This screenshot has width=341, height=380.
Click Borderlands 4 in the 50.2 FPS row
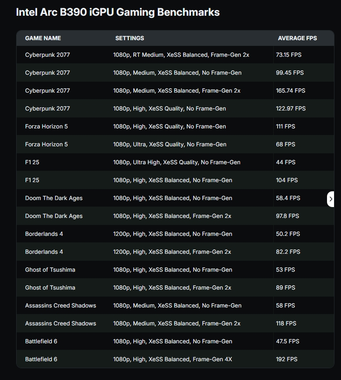[44, 234]
